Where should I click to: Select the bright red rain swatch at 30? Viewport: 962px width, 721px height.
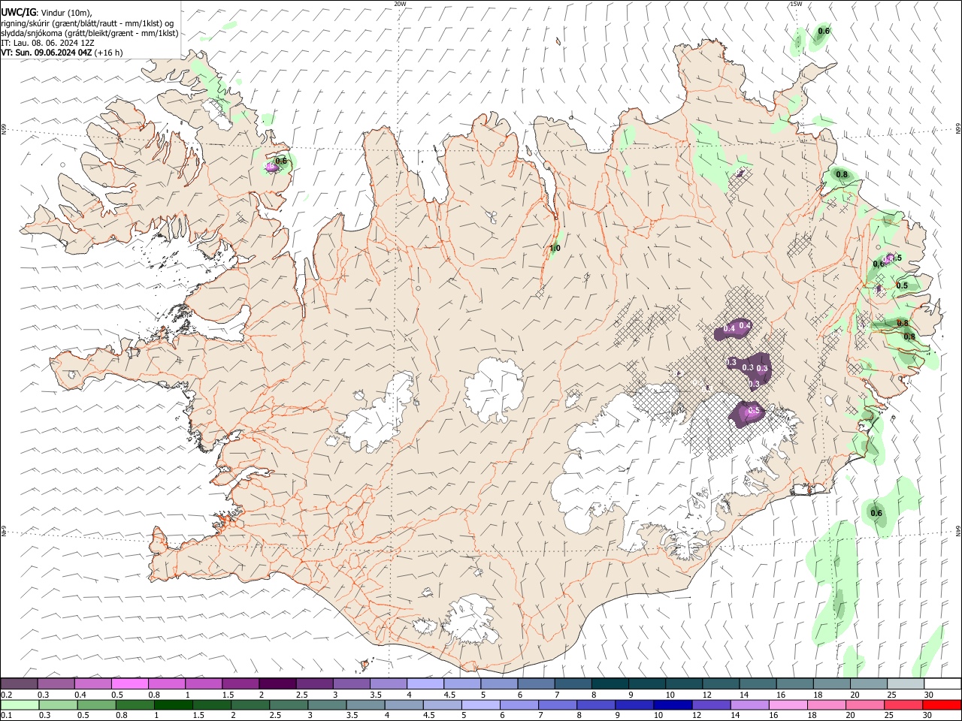click(941, 704)
